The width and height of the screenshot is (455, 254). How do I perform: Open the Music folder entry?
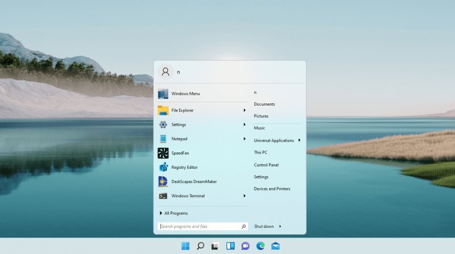(x=259, y=128)
